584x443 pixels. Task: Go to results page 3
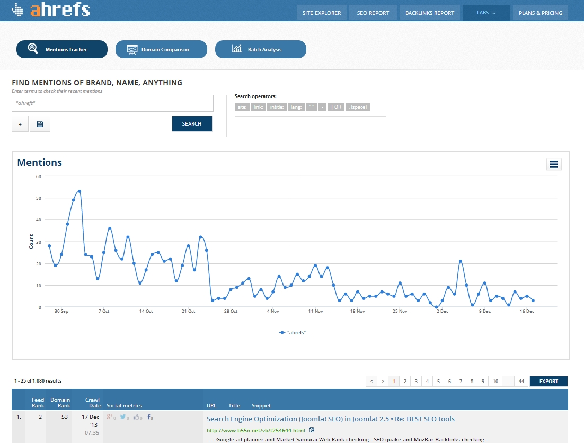point(416,381)
